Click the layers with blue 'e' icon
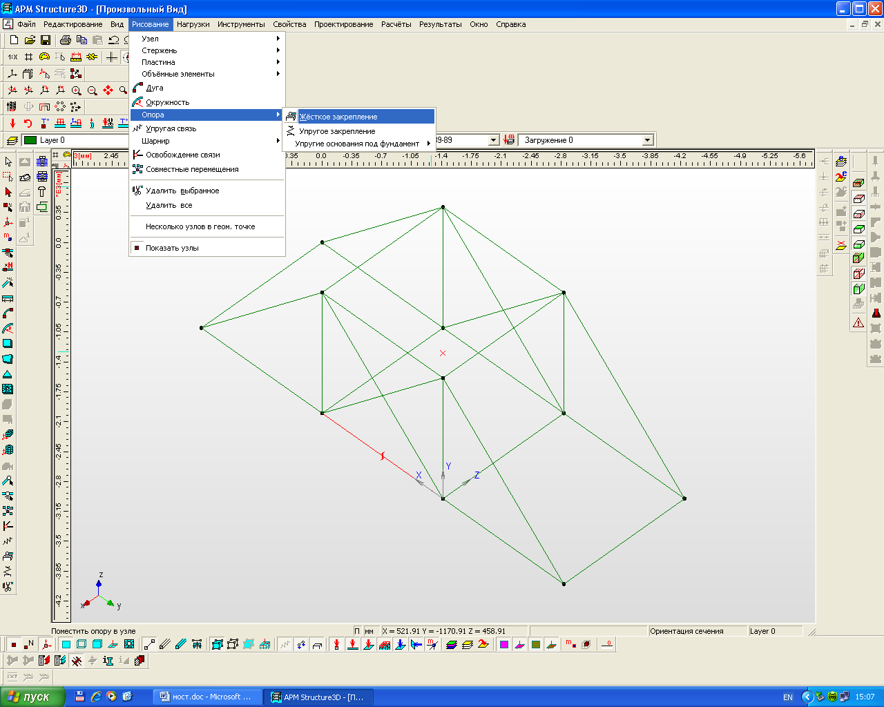The height and width of the screenshot is (707, 884). pyautogui.click(x=841, y=161)
